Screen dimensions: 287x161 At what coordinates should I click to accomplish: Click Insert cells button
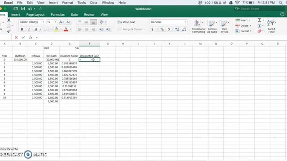243,20
